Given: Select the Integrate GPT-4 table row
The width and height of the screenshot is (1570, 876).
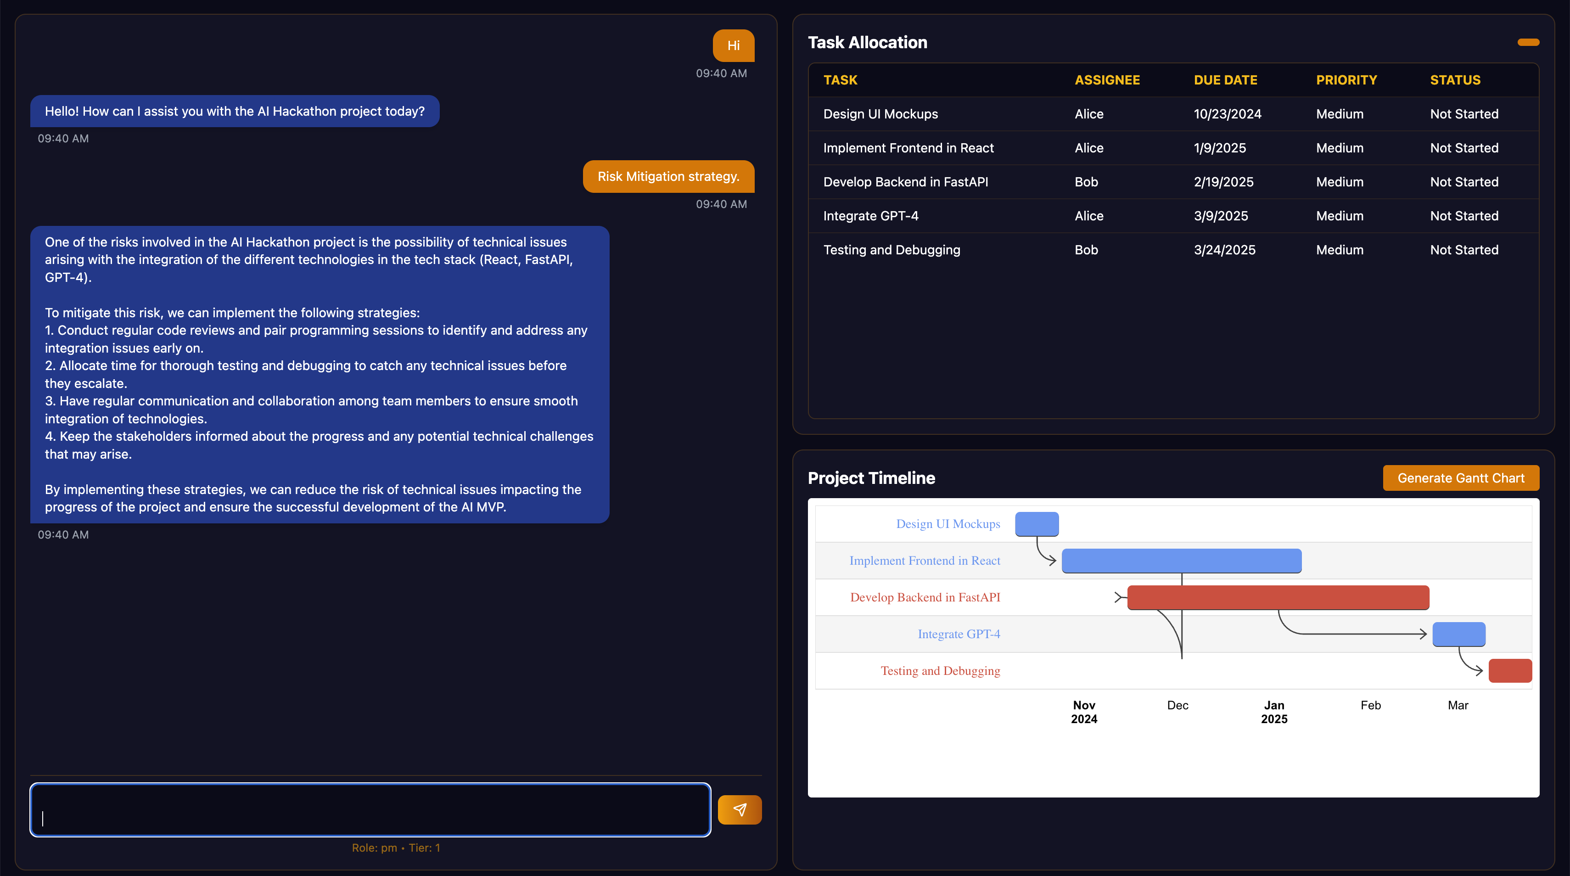Looking at the screenshot, I should [870, 216].
